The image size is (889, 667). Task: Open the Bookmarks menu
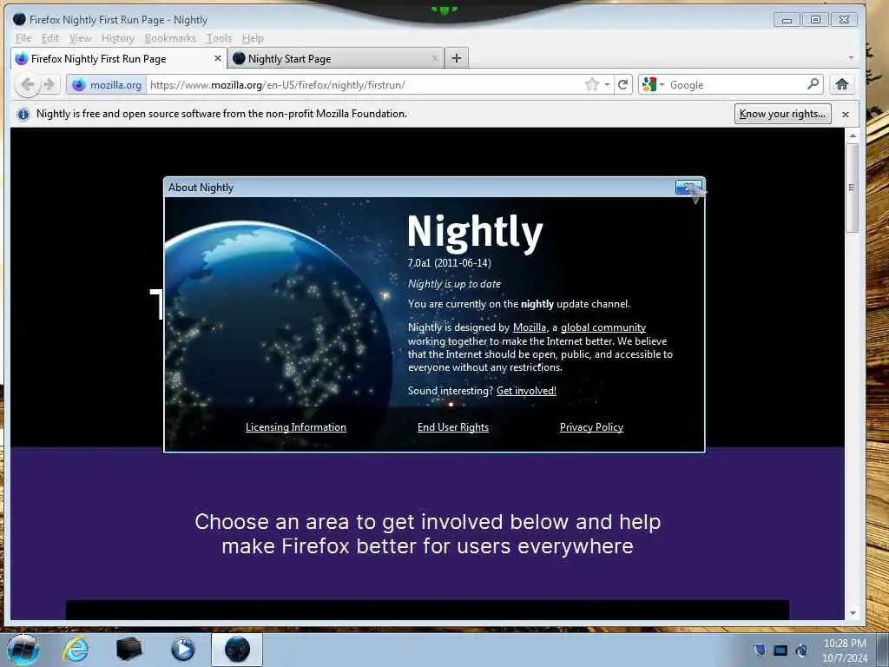(170, 38)
